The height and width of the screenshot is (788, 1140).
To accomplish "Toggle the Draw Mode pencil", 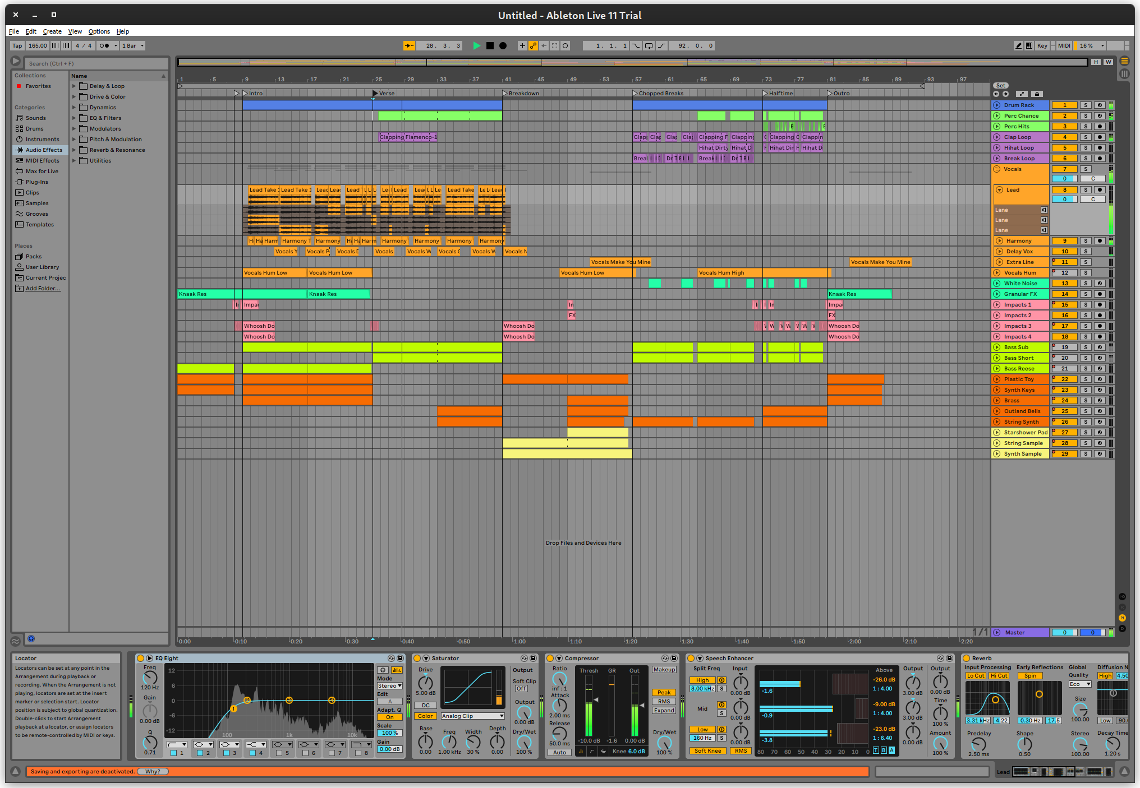I will 1018,46.
